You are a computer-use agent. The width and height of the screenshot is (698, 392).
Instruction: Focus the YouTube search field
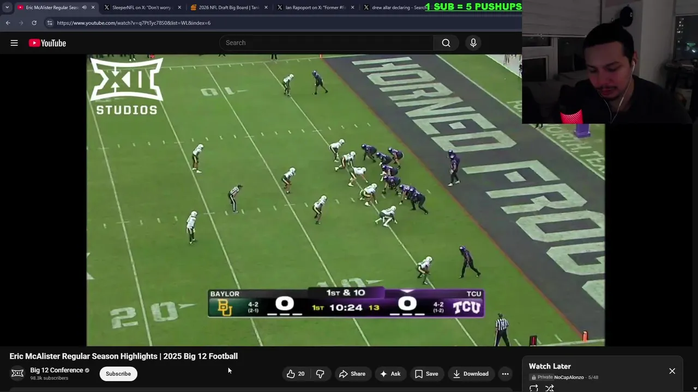(x=326, y=43)
